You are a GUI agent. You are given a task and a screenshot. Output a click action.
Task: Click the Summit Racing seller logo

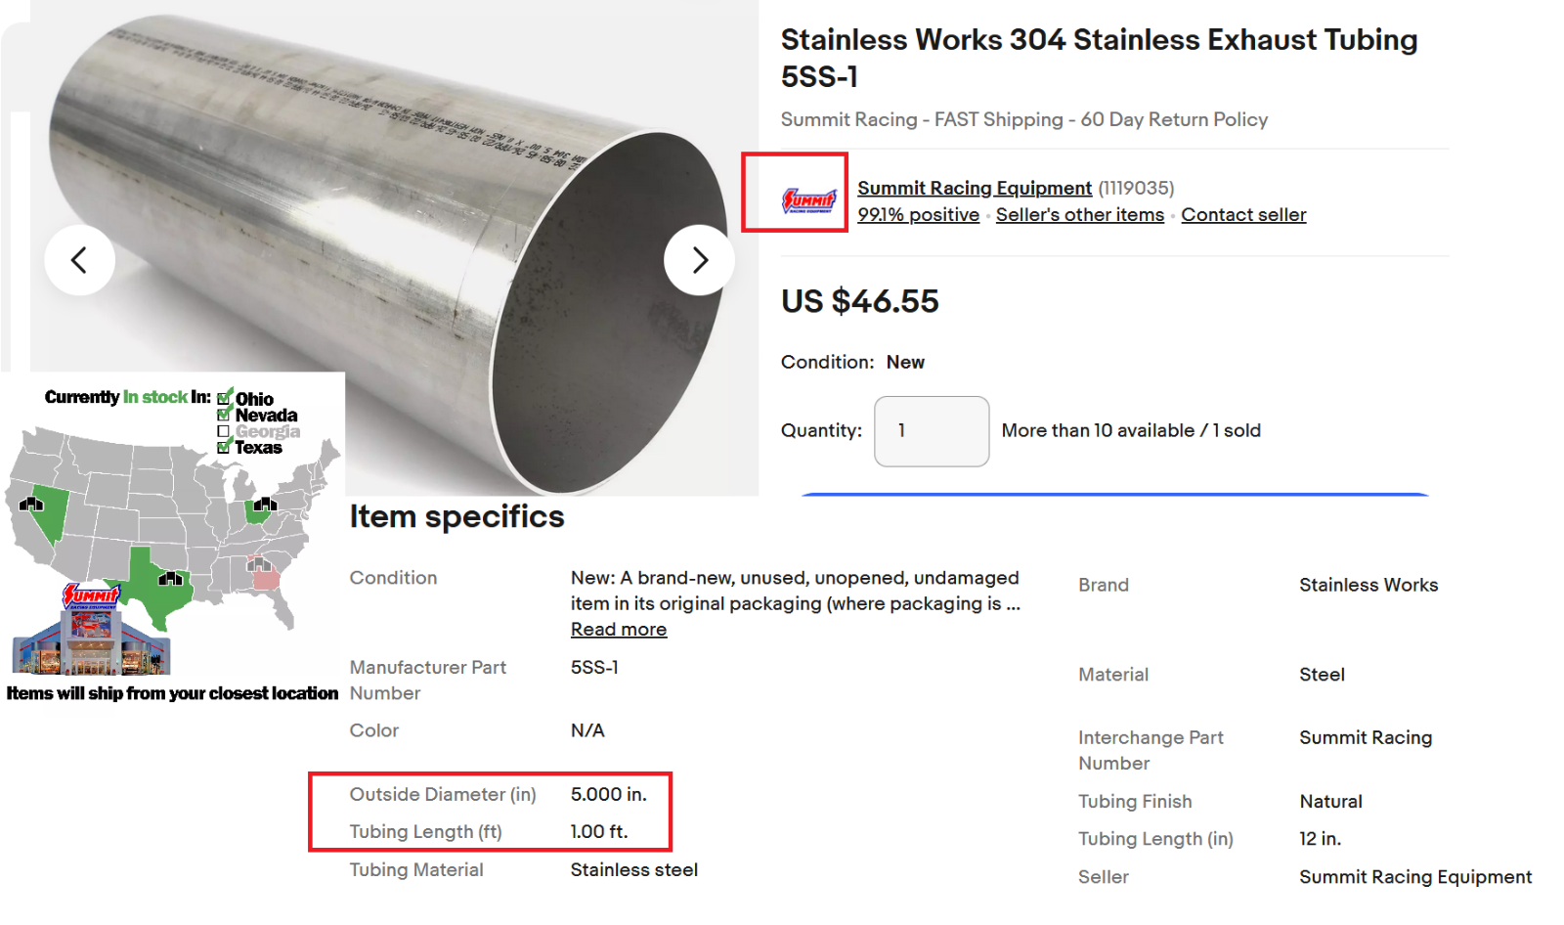pos(809,200)
